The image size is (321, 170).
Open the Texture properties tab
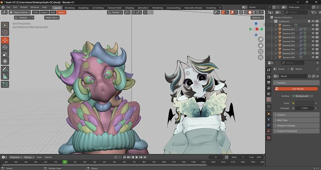coord(269,138)
